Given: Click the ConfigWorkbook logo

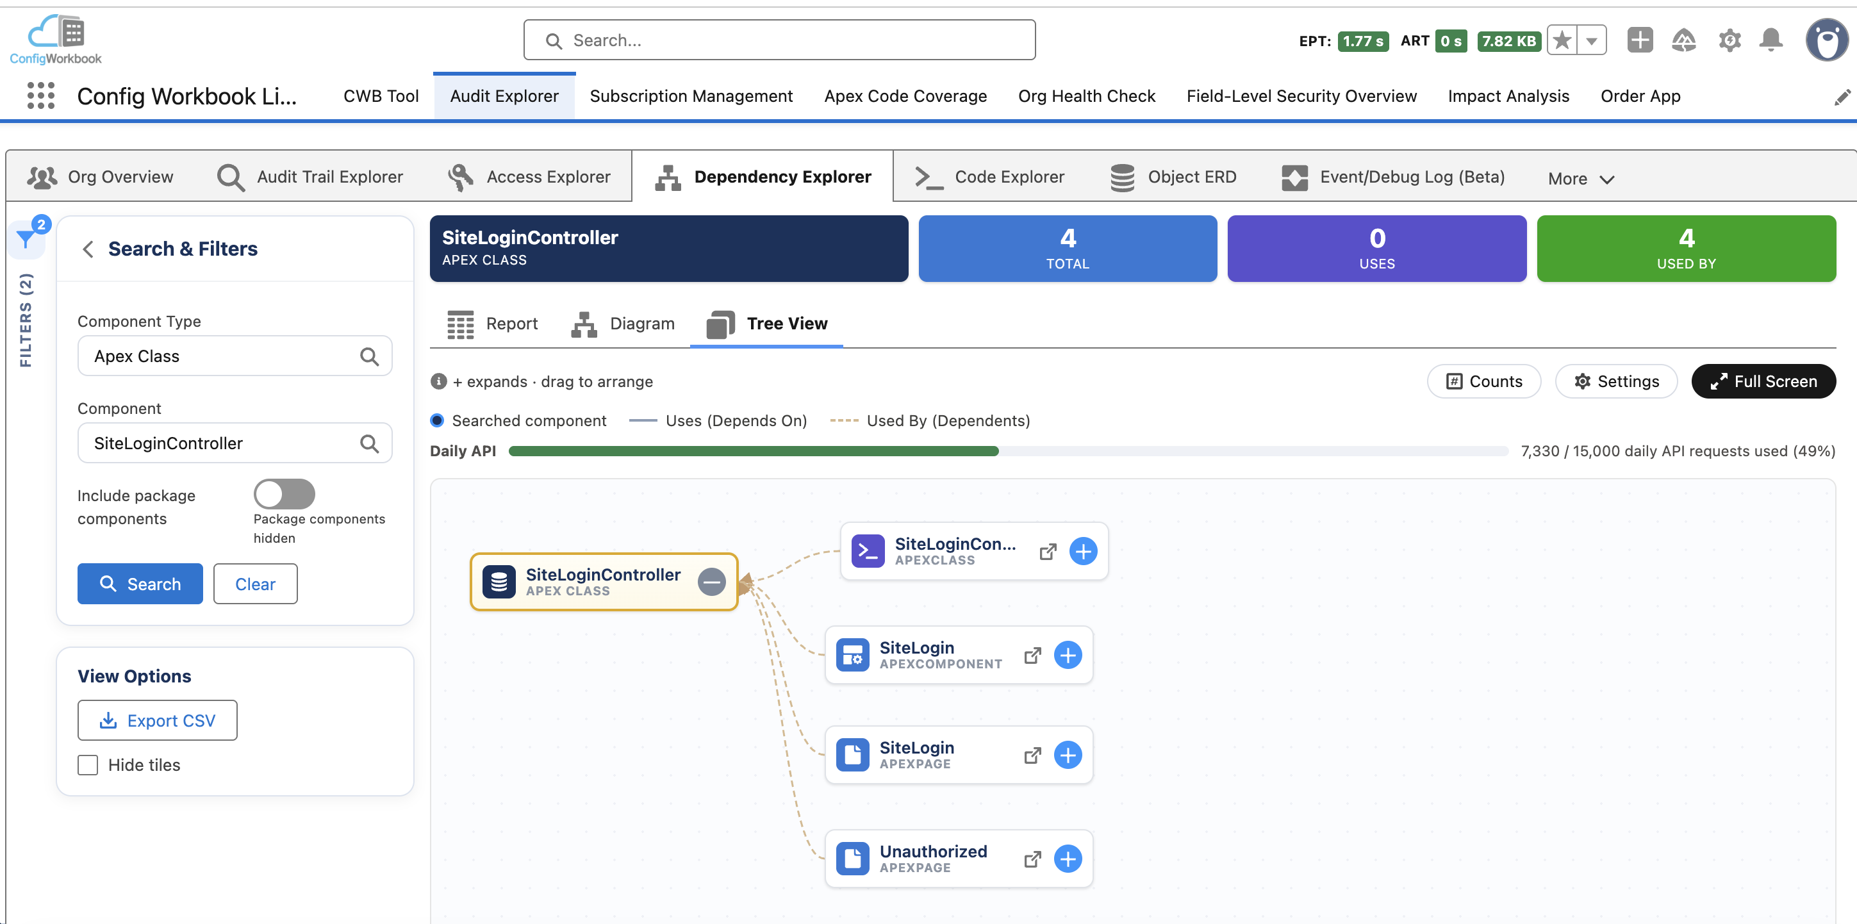Looking at the screenshot, I should click(56, 40).
